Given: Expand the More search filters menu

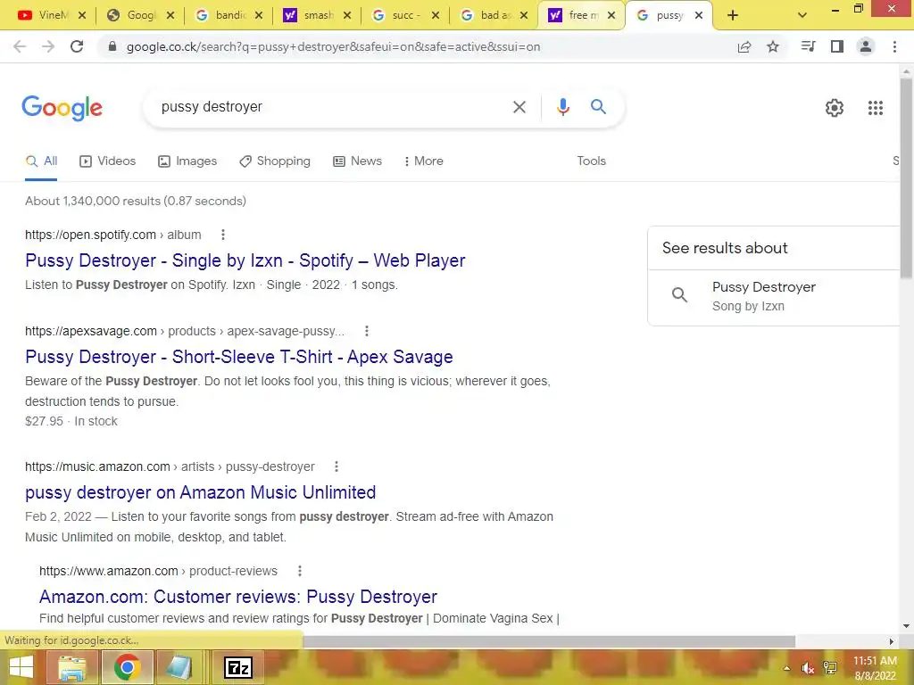Looking at the screenshot, I should pyautogui.click(x=424, y=161).
